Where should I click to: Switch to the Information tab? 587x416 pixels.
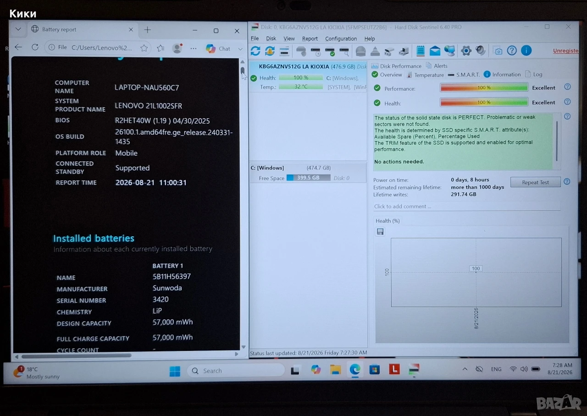[x=502, y=74]
